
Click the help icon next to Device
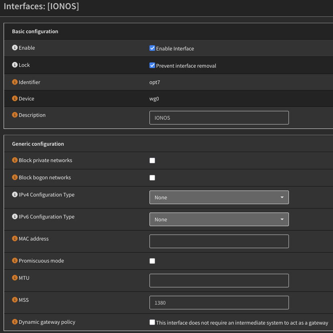15,98
